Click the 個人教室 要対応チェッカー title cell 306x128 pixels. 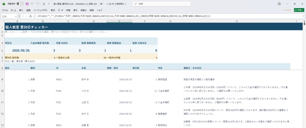tap(26, 27)
